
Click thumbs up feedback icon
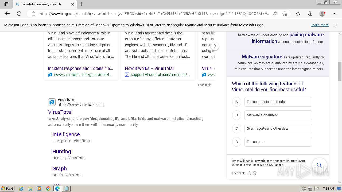(x=249, y=173)
